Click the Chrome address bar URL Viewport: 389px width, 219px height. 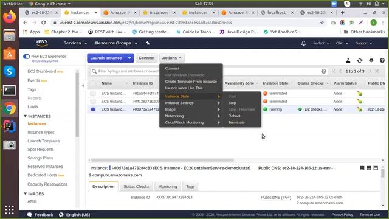pos(146,23)
